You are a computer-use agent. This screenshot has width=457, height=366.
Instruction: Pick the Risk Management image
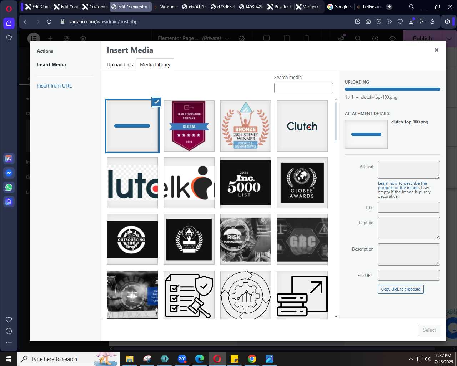pos(246,239)
